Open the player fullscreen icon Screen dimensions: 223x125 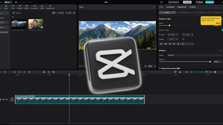(155, 66)
